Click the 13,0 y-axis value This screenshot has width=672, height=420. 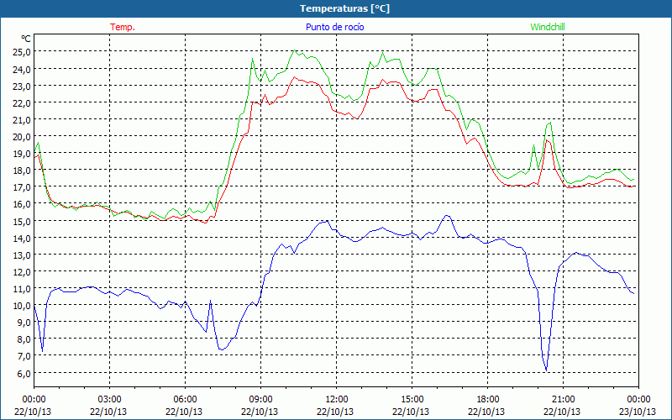[x=22, y=255]
